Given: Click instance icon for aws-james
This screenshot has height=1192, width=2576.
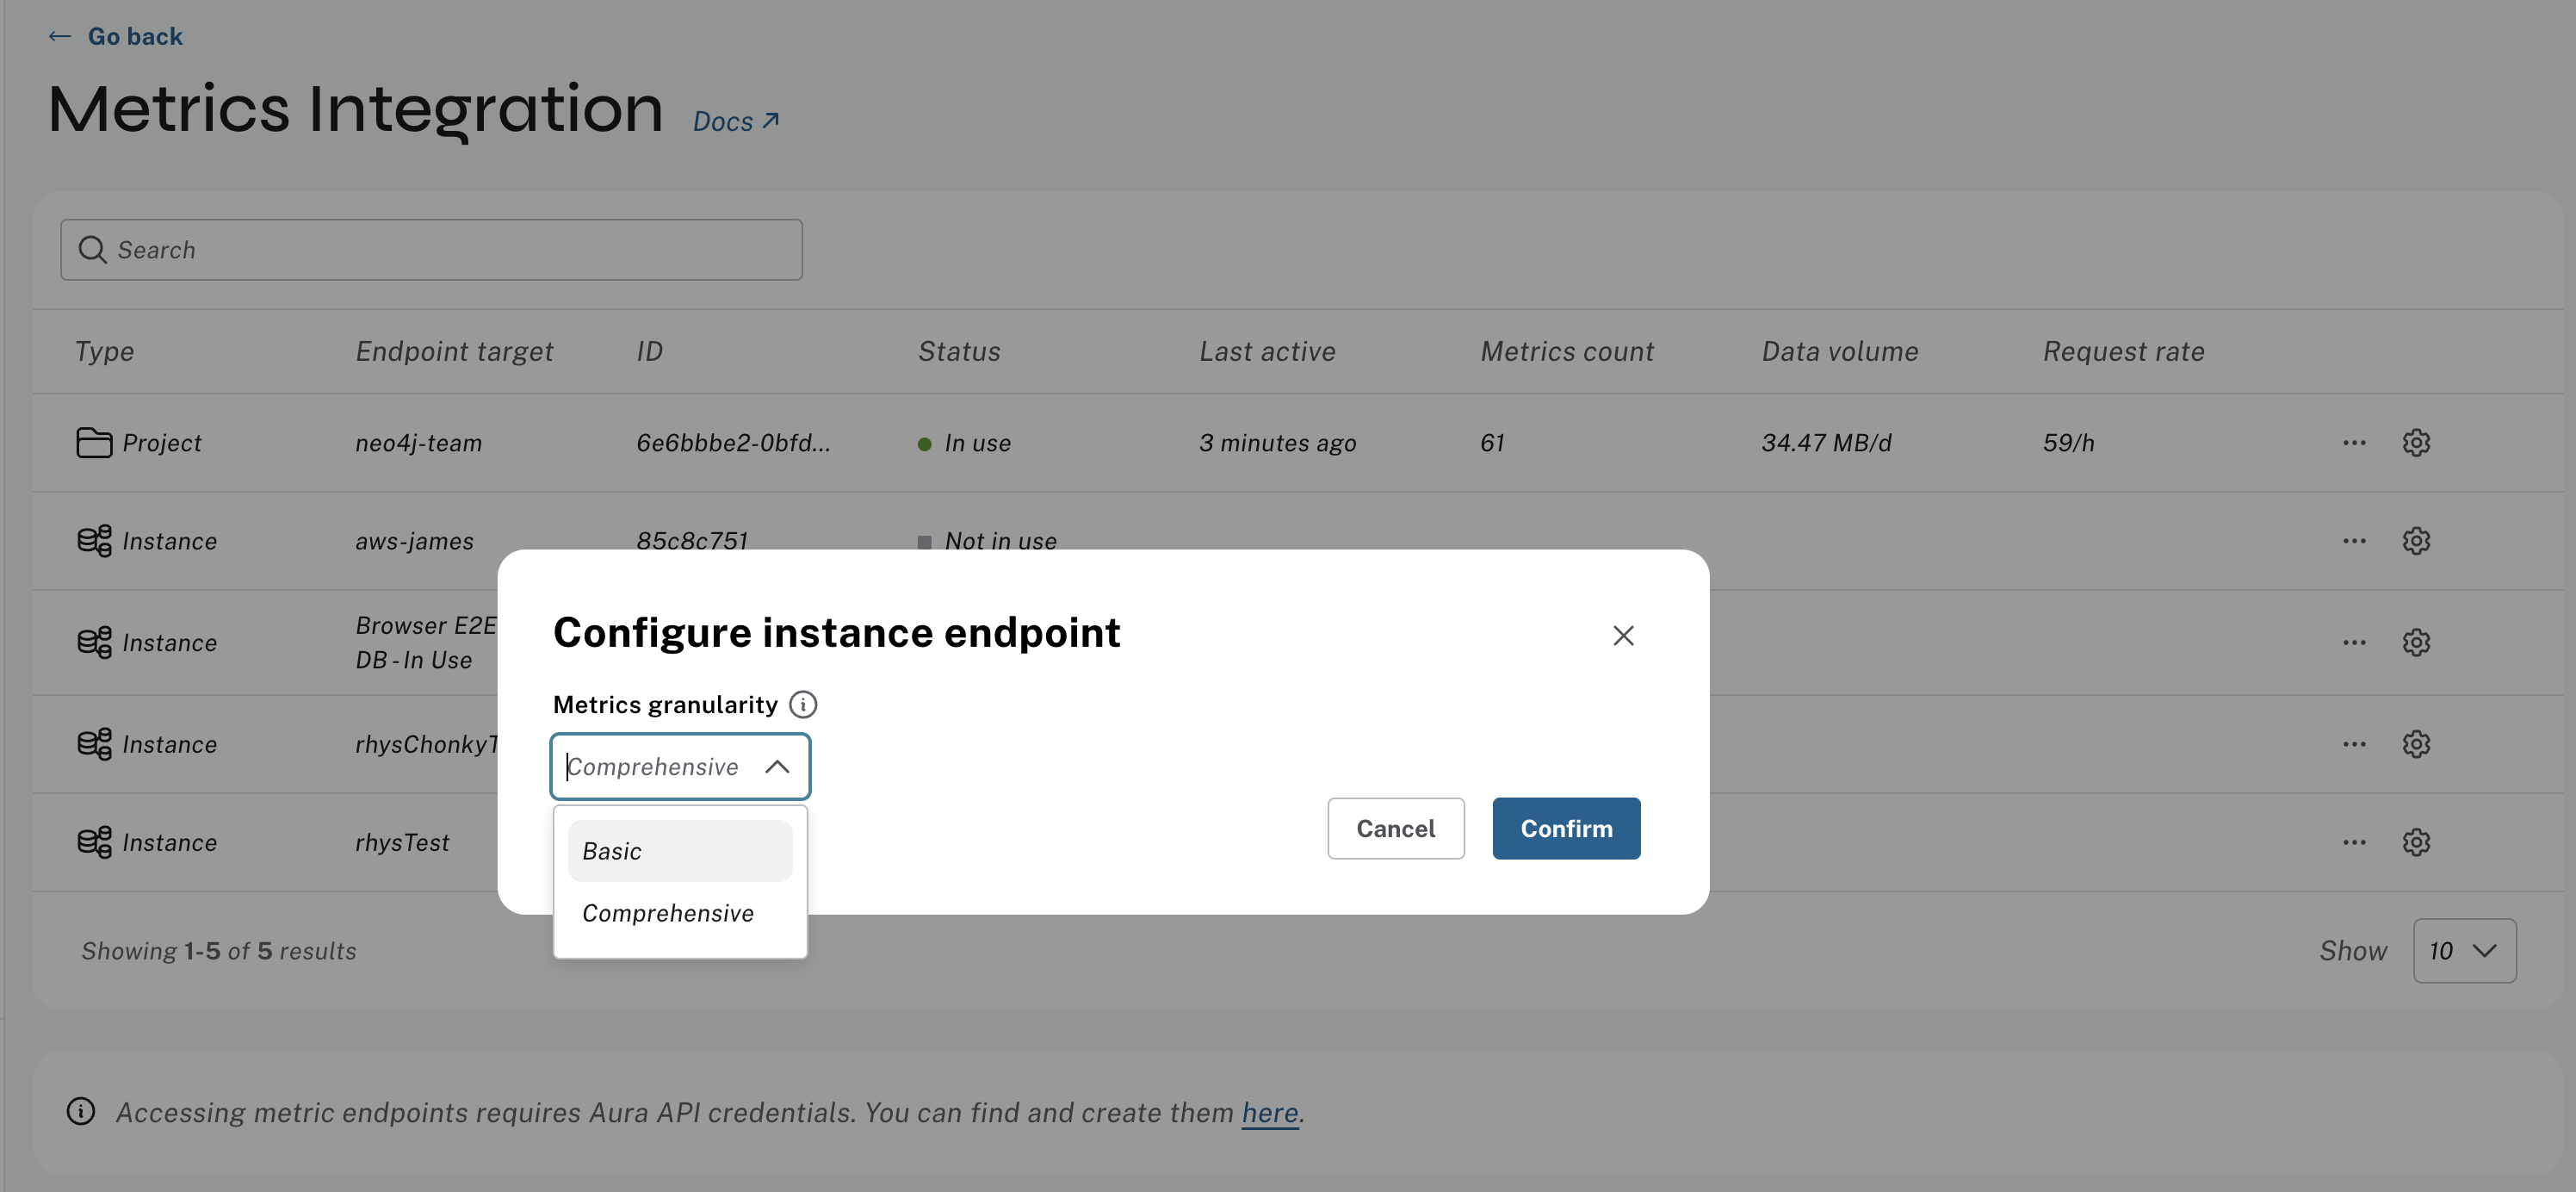Looking at the screenshot, I should tap(94, 541).
